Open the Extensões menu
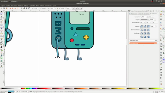This screenshot has height=93, width=165. tap(48, 6)
